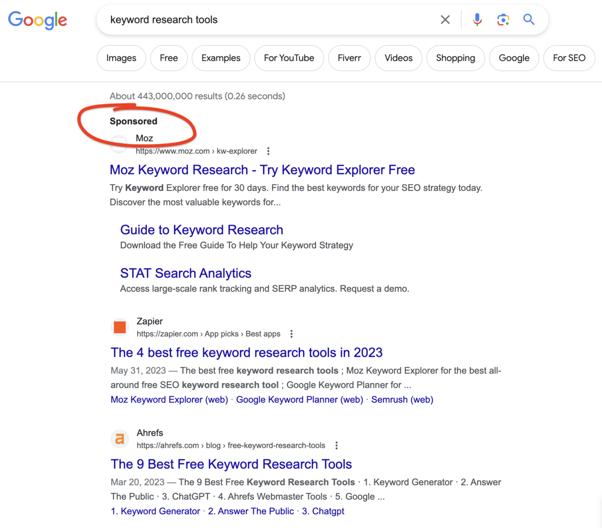Open Semrush (web) sublink
The image size is (602, 528).
pyautogui.click(x=402, y=400)
